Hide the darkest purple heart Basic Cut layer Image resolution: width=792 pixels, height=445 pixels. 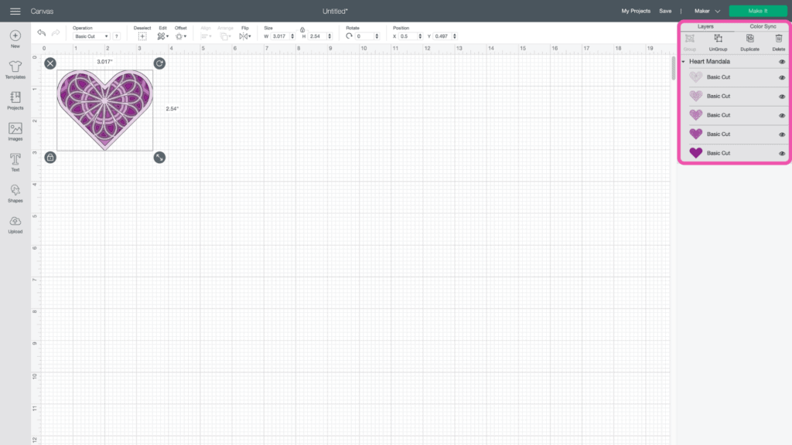(x=782, y=154)
